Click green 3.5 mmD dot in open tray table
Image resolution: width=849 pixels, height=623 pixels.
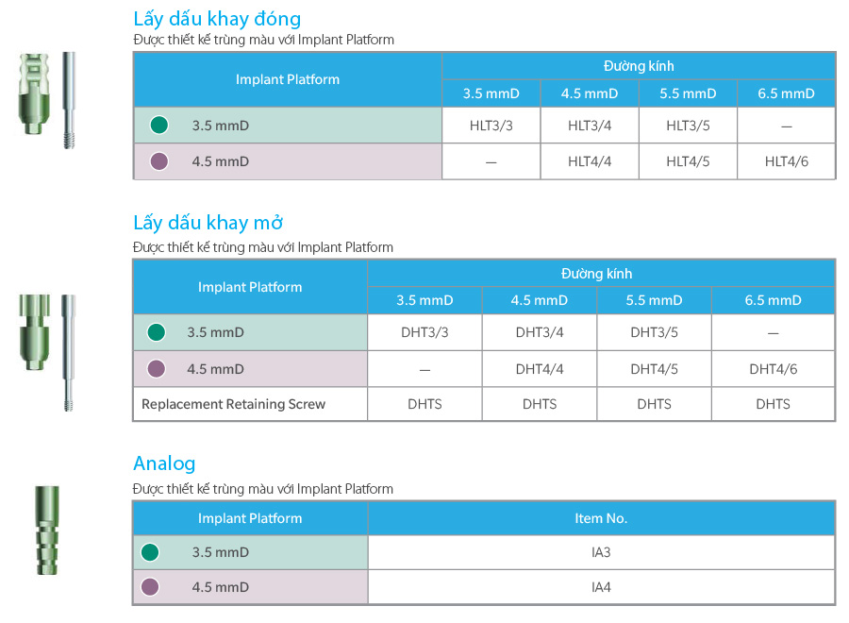click(x=157, y=332)
